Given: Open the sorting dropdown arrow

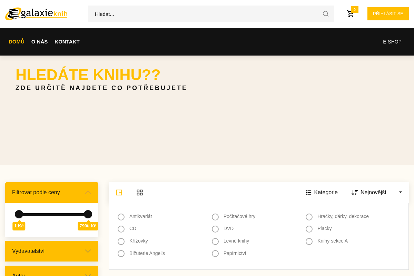Looking at the screenshot, I should [x=401, y=192].
